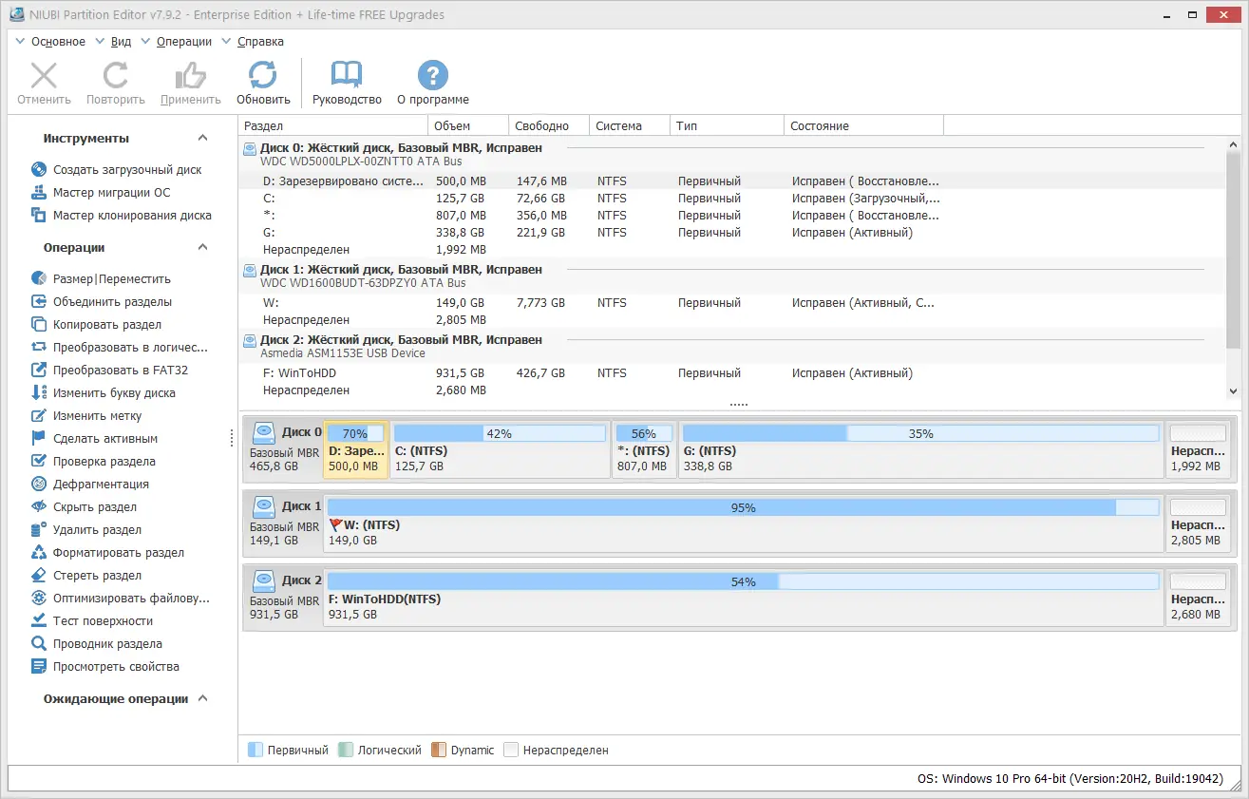Click the Primary partition legend swatch

pyautogui.click(x=254, y=750)
